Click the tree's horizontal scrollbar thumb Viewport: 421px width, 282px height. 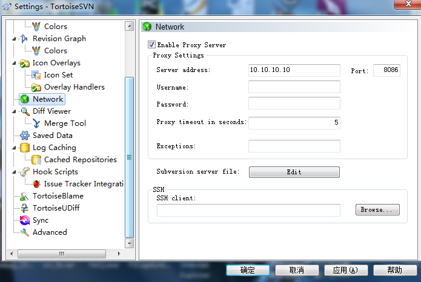pos(62,254)
